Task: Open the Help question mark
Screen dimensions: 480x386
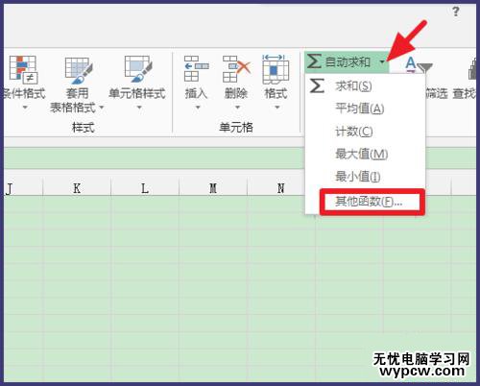Action: (456, 12)
